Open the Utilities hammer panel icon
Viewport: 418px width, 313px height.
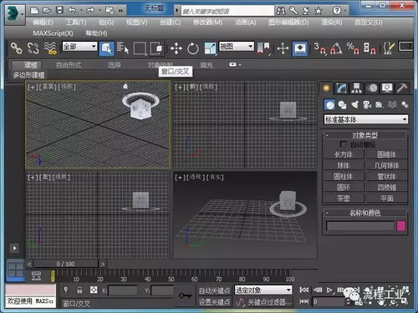[x=402, y=88]
